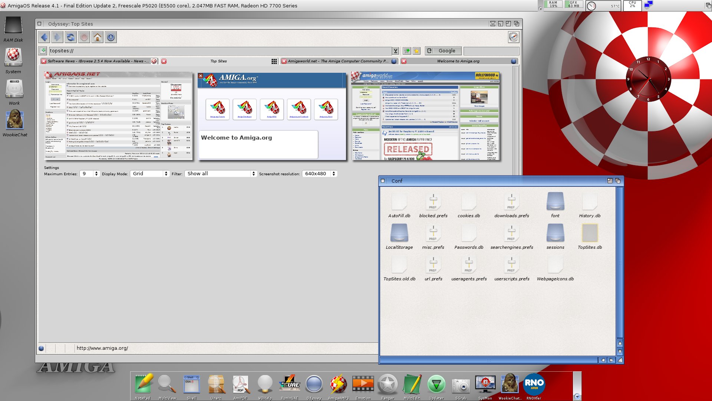Click Conf window vertical scrollbar down arrow
The image size is (712, 401).
[x=620, y=352]
